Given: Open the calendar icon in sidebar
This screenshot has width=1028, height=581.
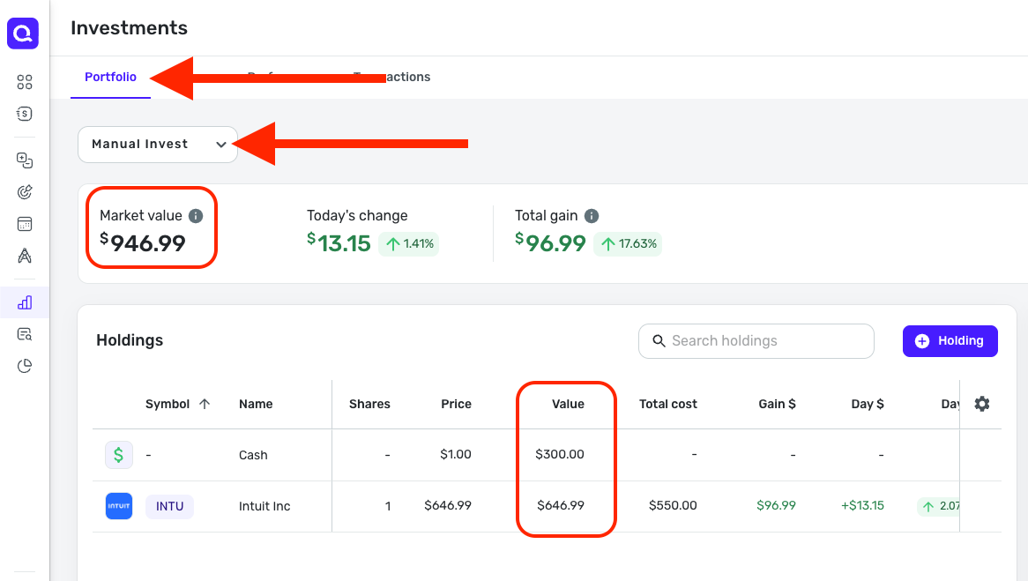Looking at the screenshot, I should 25,224.
